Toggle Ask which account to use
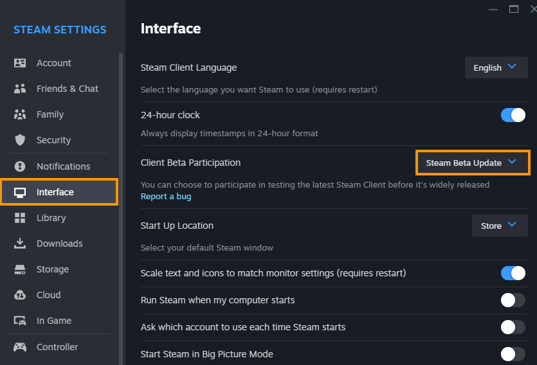537x365 pixels. click(513, 327)
